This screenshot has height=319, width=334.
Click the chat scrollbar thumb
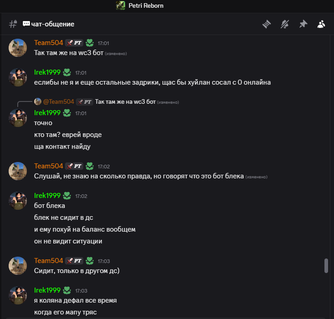326,266
